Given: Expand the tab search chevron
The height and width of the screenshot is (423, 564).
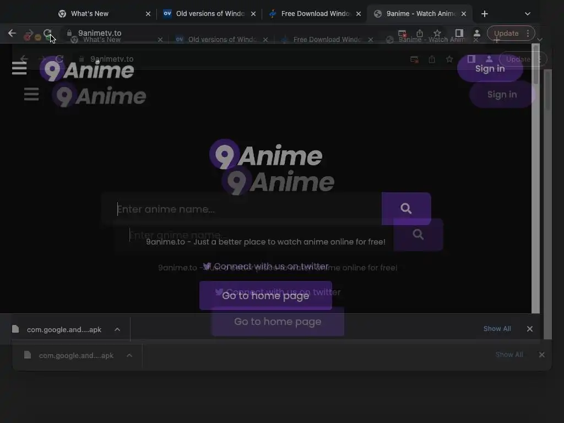Looking at the screenshot, I should point(527,14).
